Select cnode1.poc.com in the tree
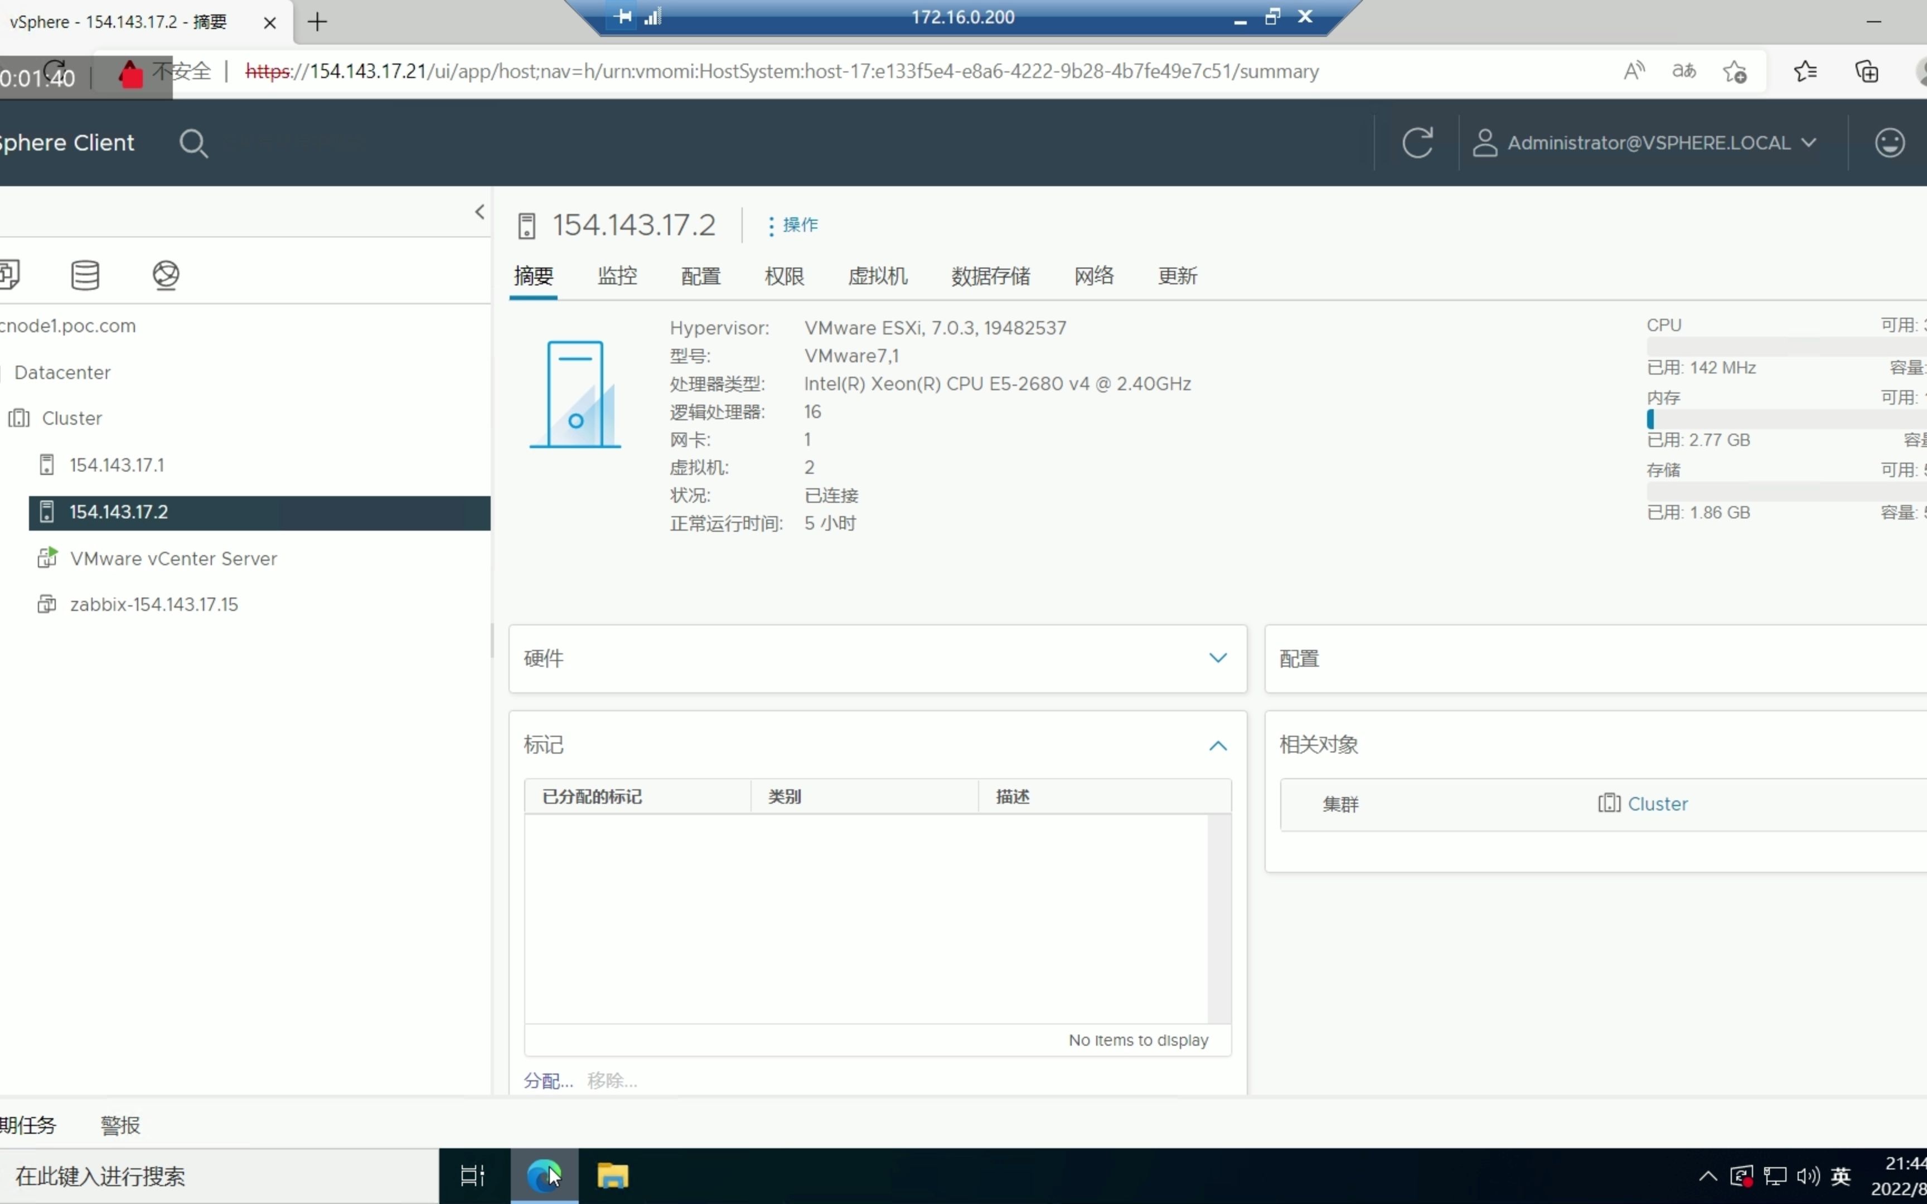This screenshot has width=1927, height=1204. tap(69, 326)
